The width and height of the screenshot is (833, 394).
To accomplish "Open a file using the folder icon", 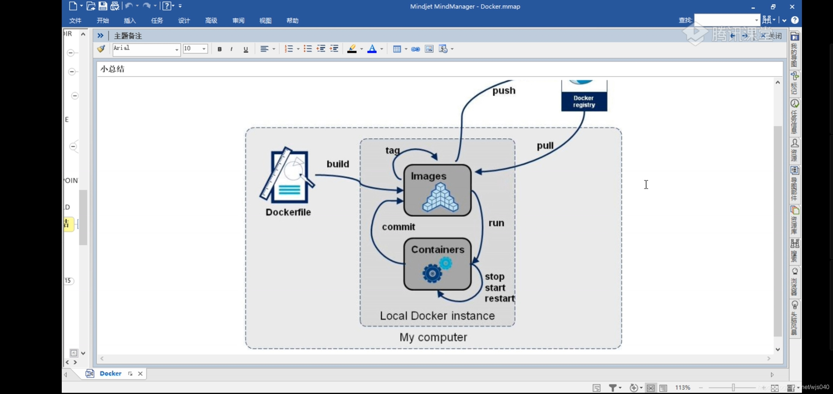I will pos(91,6).
